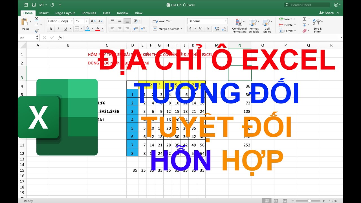This screenshot has width=361, height=203.
Task: Toggle Middle Align for cell text
Action: [120, 21]
